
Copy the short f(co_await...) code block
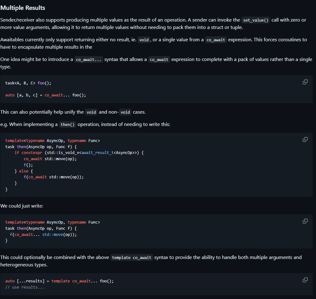pos(305,221)
